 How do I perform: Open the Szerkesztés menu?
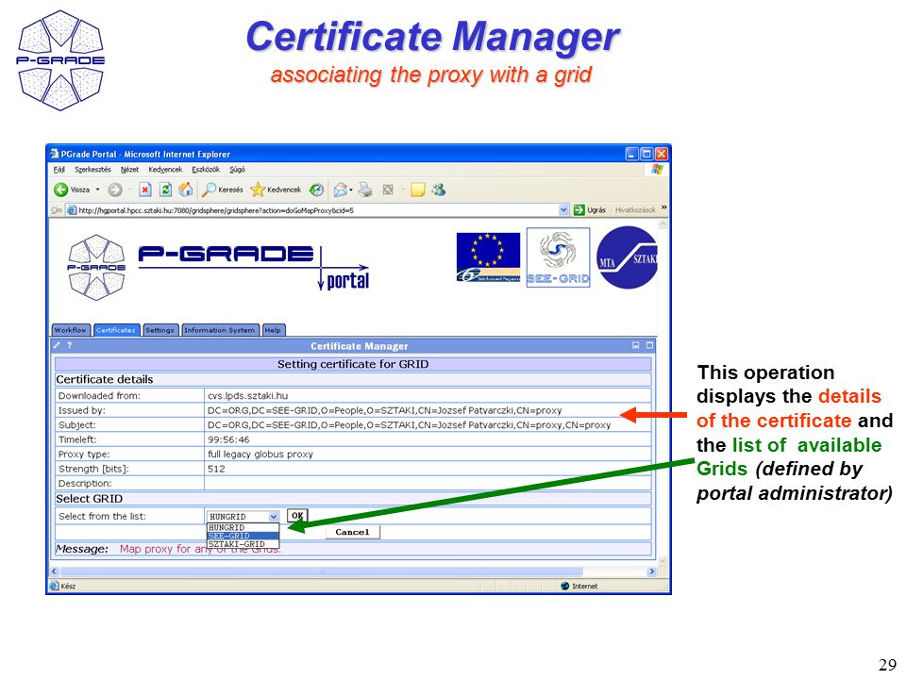(x=92, y=169)
